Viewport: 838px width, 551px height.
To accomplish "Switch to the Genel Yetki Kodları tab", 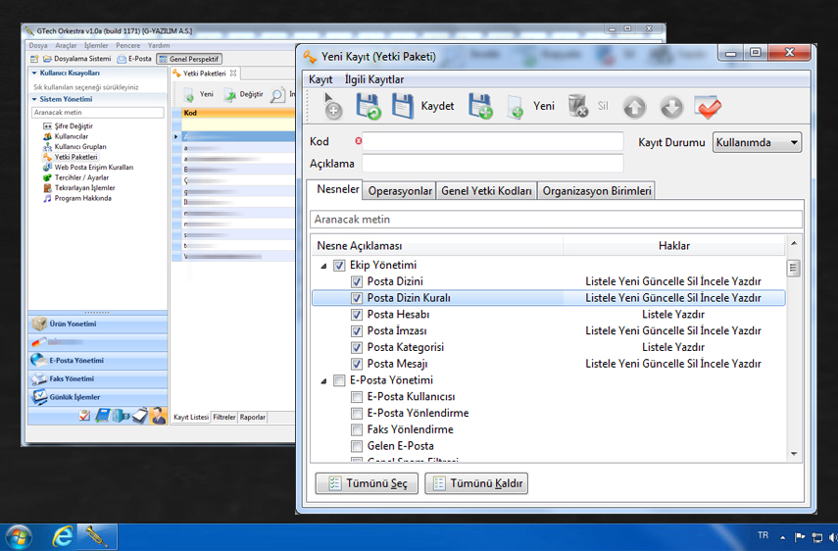I will pyautogui.click(x=486, y=191).
